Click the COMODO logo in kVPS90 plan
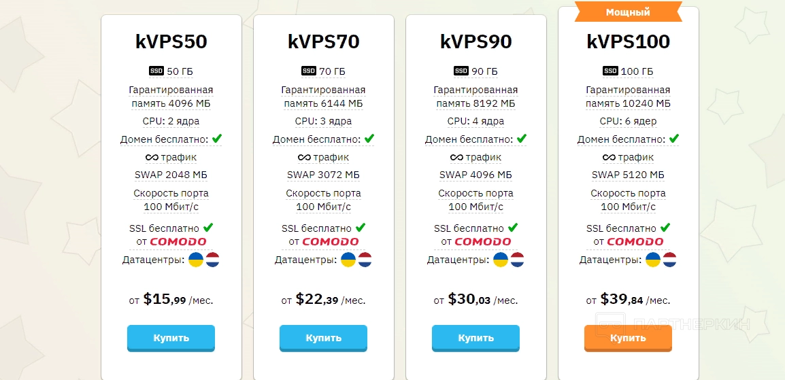The width and height of the screenshot is (785, 380). pyautogui.click(x=483, y=241)
